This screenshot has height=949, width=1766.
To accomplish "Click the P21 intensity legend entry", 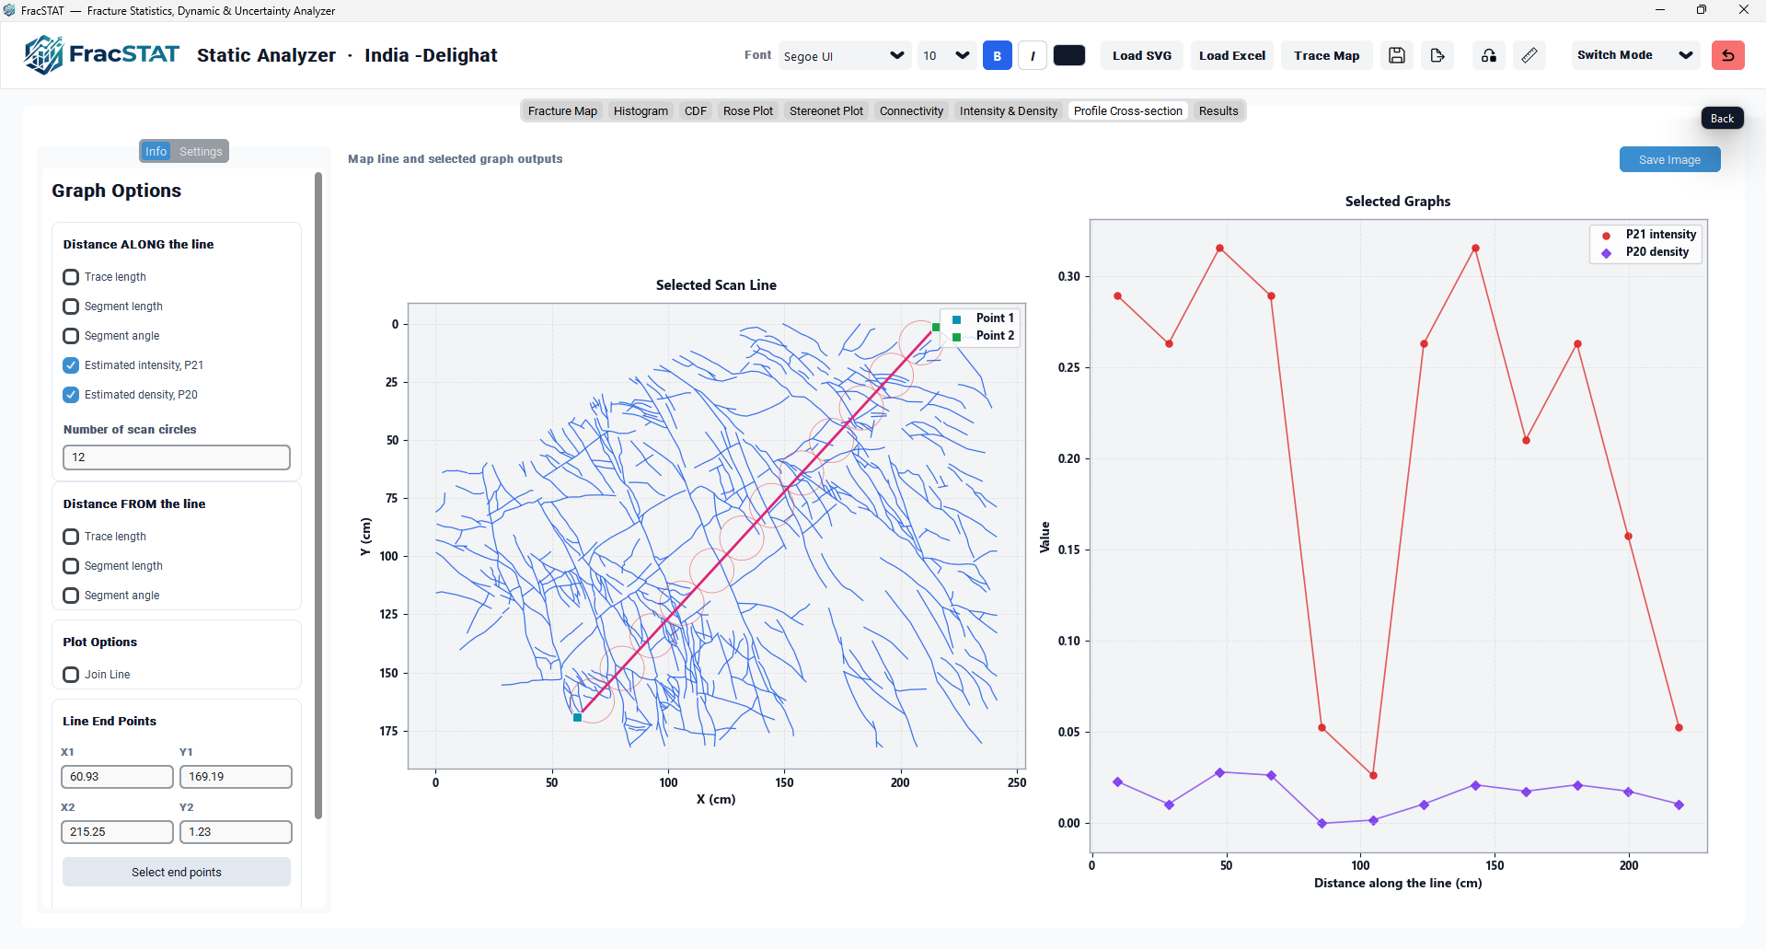I will pos(1648,235).
